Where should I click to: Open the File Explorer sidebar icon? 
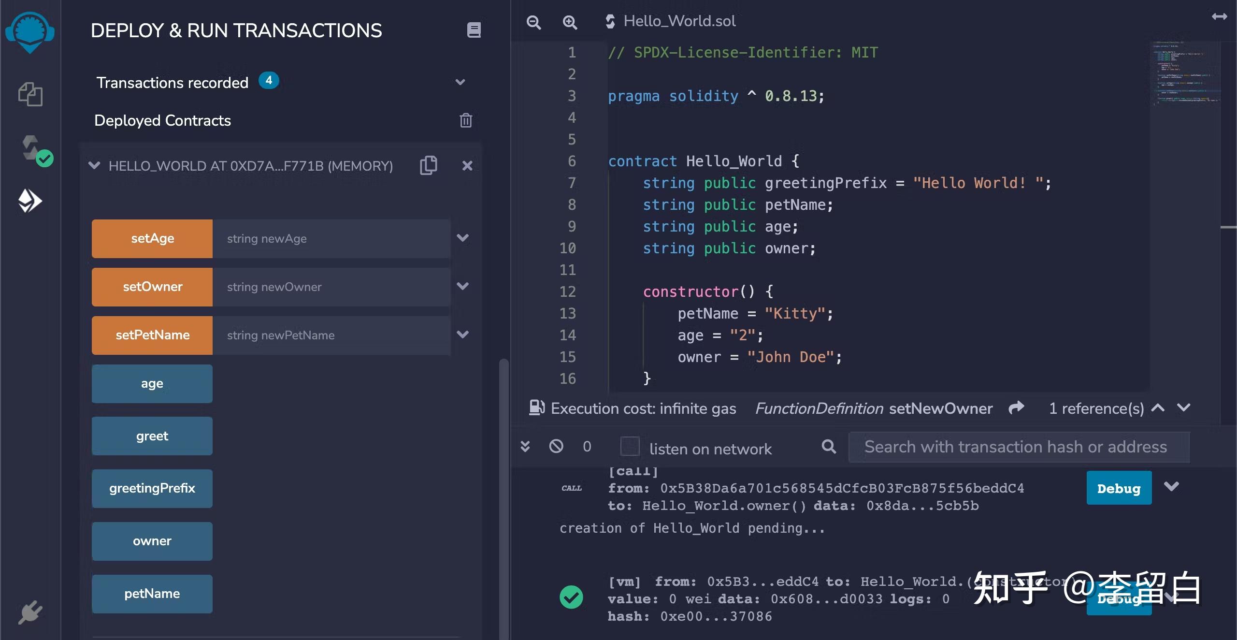pyautogui.click(x=30, y=94)
